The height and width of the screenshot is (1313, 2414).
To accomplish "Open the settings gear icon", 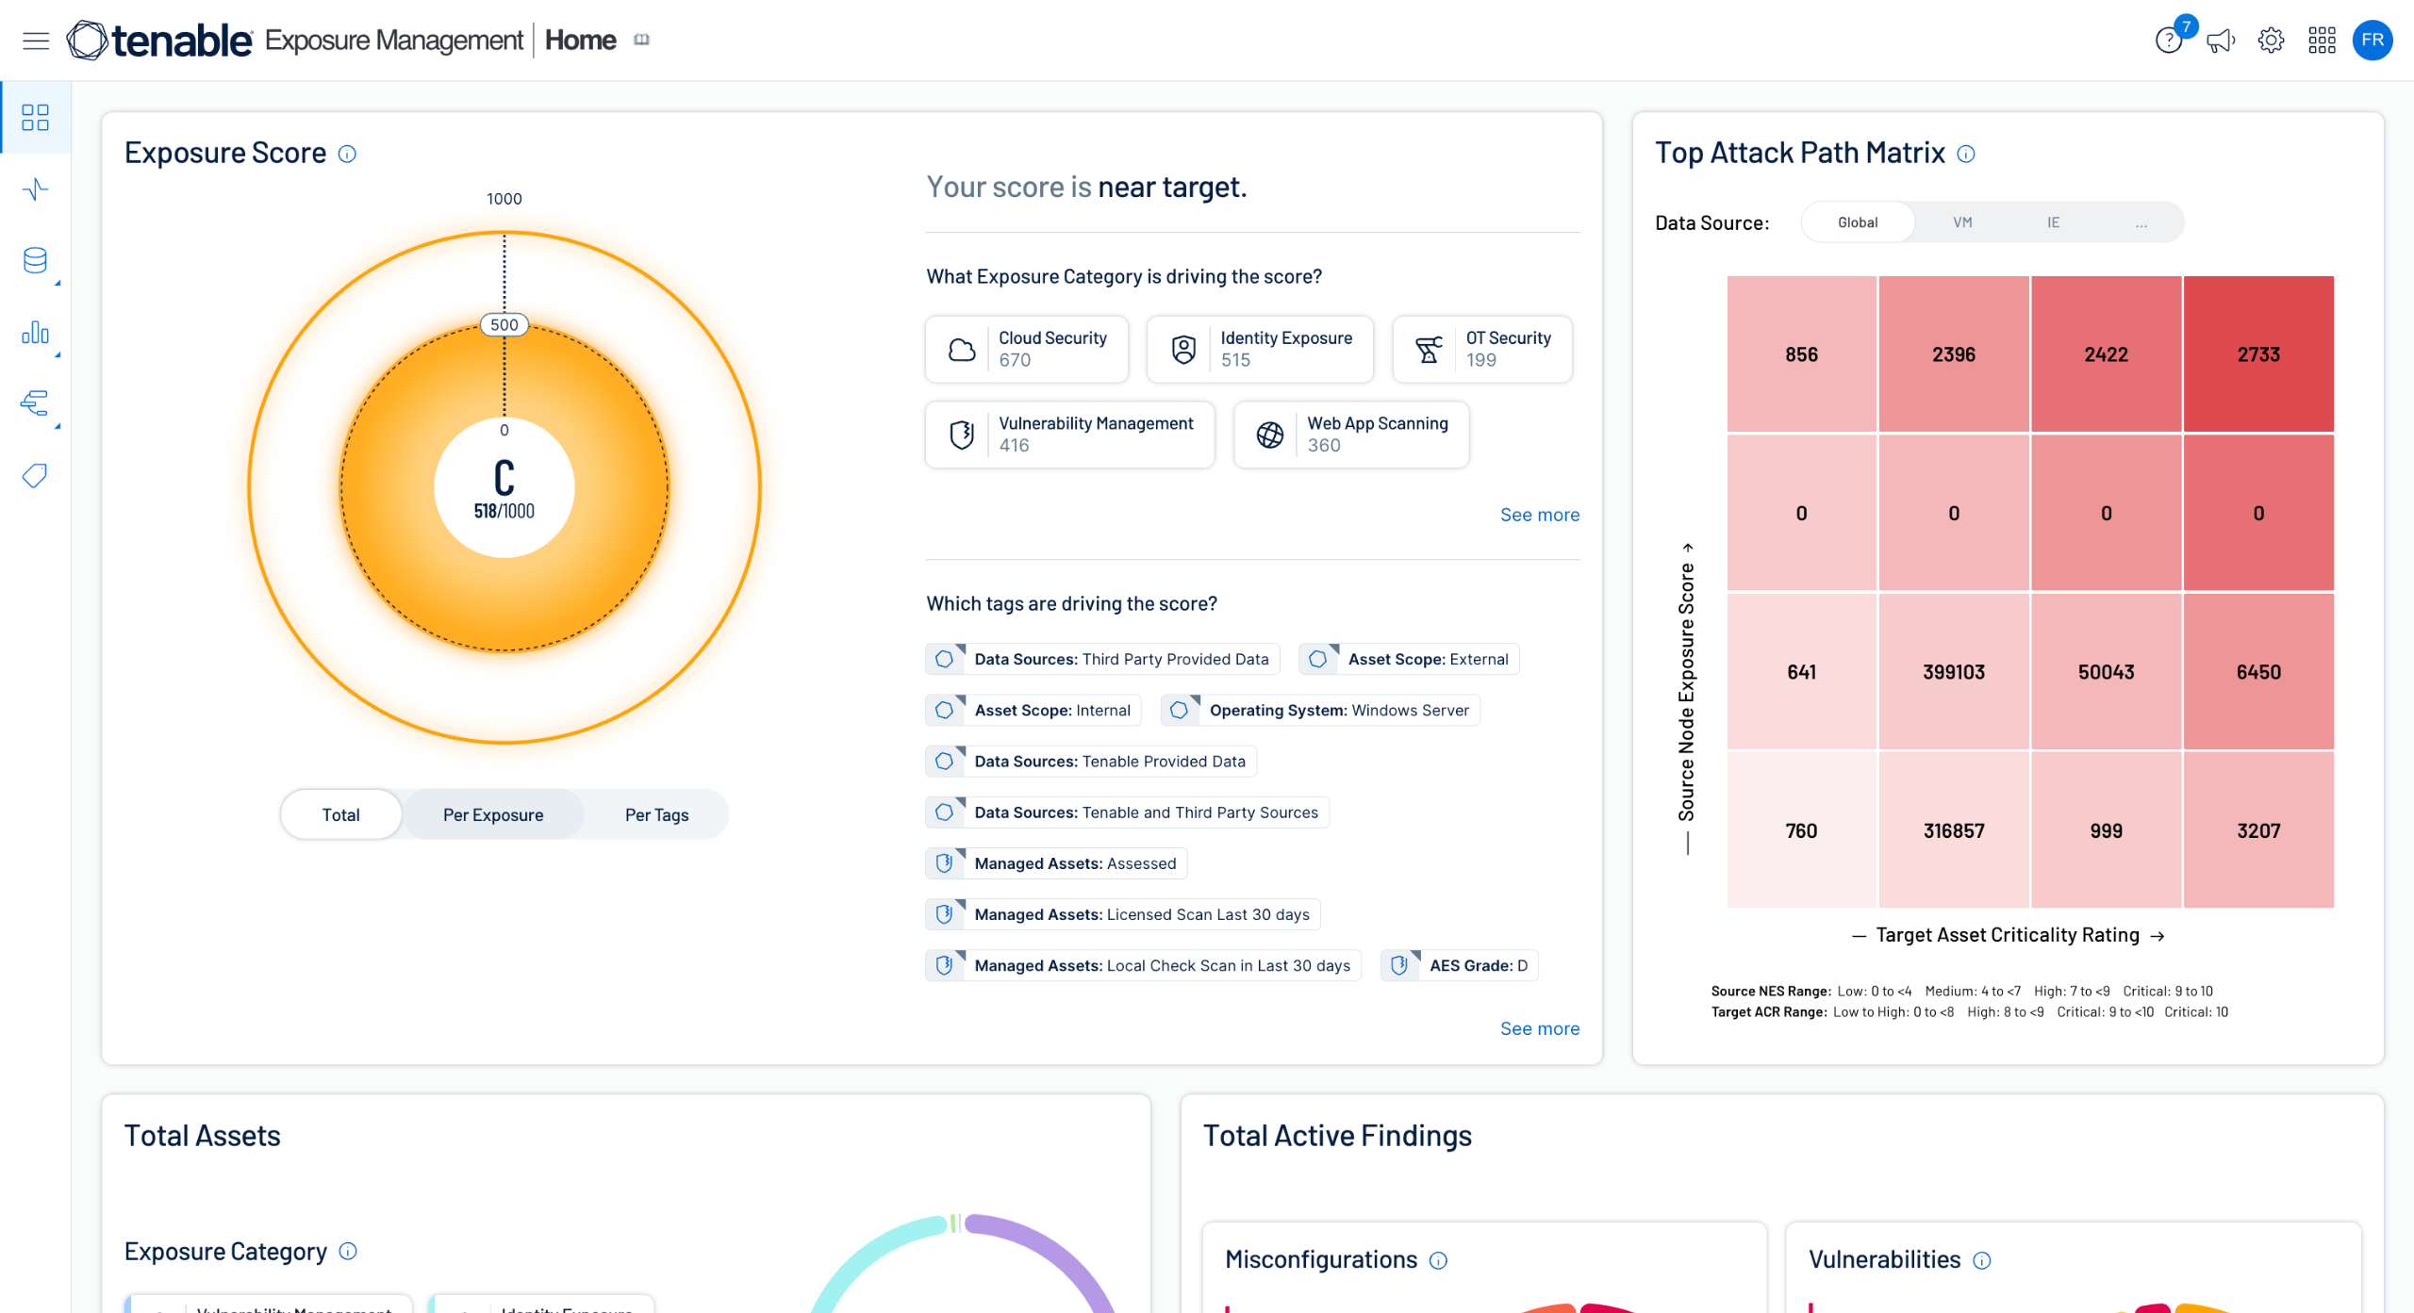I will coord(2271,41).
